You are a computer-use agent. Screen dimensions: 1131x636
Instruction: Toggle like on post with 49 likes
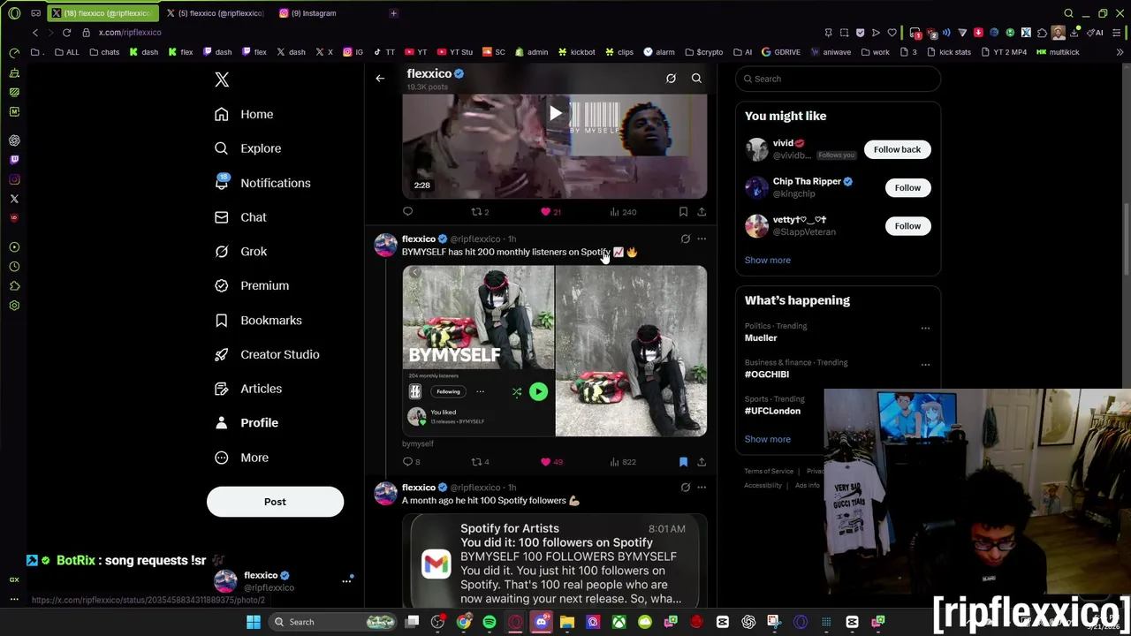550,462
